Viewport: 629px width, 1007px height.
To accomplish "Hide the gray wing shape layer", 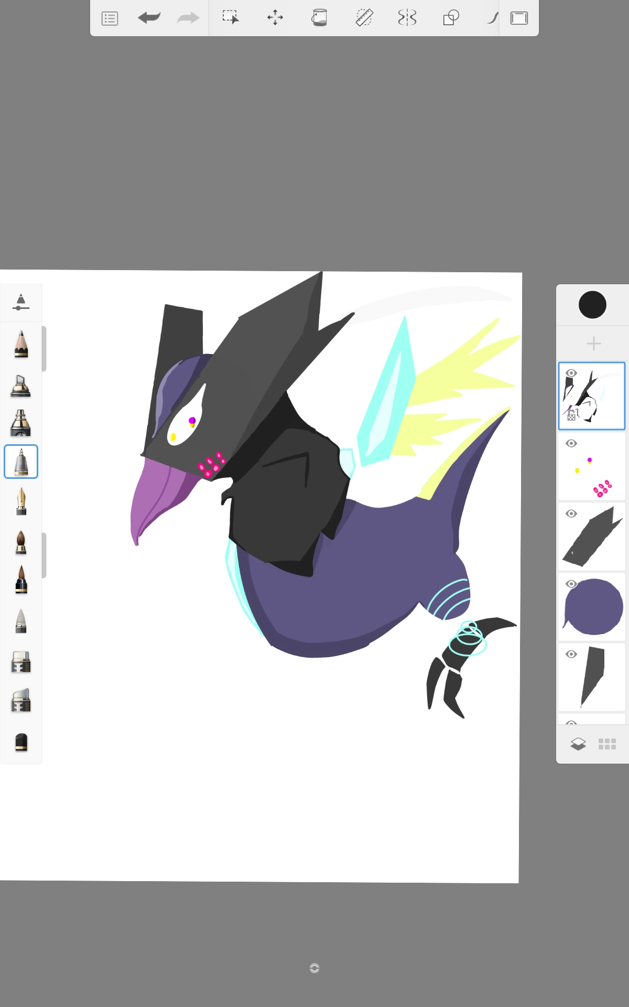I will (x=571, y=513).
